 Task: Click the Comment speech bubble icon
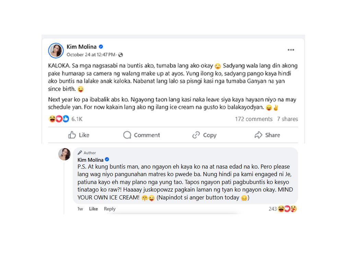click(127, 135)
